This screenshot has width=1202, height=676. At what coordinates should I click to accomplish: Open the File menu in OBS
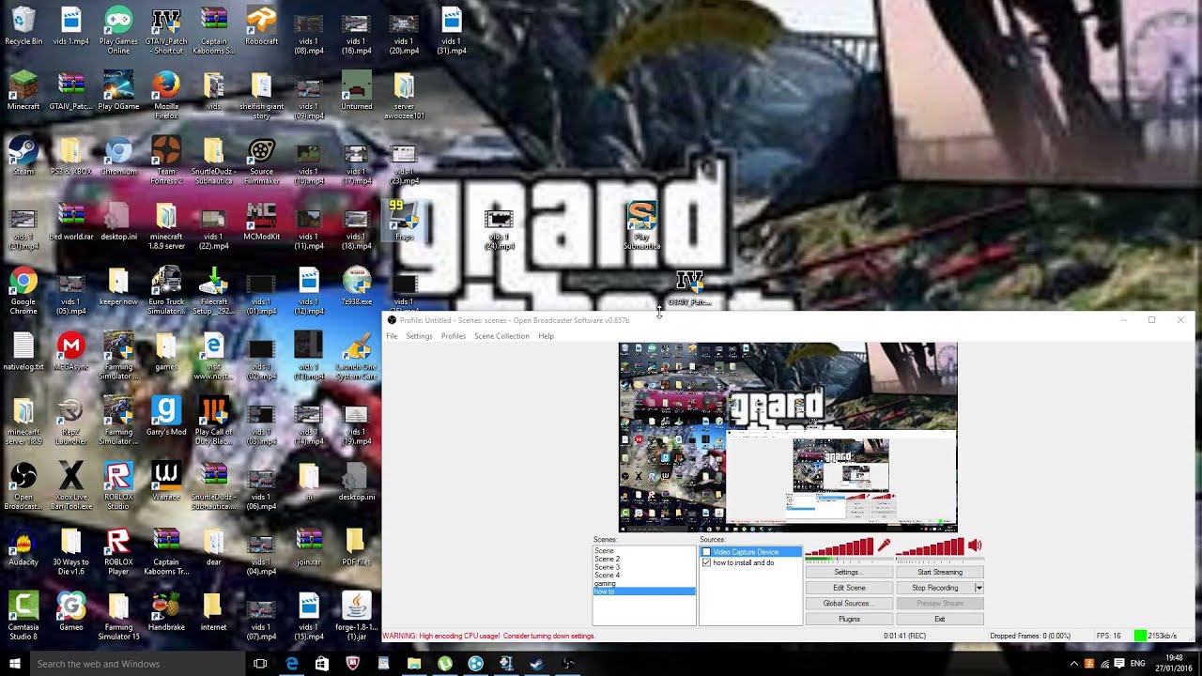tap(392, 336)
